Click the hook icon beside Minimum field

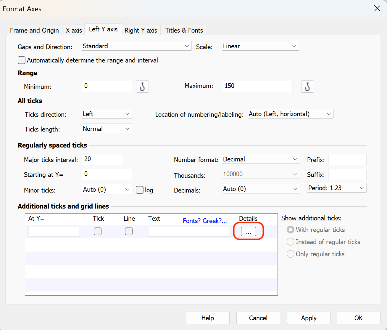142,86
